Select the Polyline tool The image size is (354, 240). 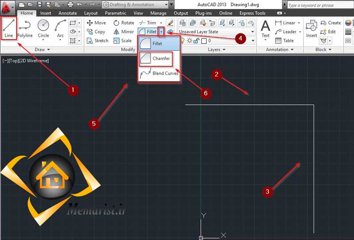[25, 28]
